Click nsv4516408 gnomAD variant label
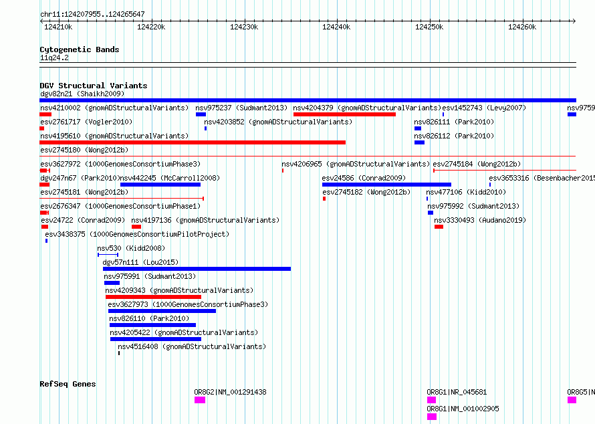 coord(192,346)
